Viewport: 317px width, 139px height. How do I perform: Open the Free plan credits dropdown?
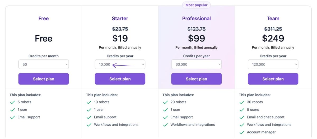click(x=44, y=64)
